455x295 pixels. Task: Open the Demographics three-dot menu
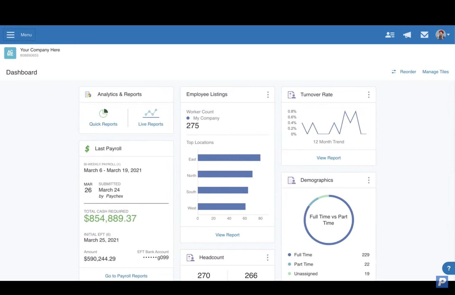click(369, 180)
